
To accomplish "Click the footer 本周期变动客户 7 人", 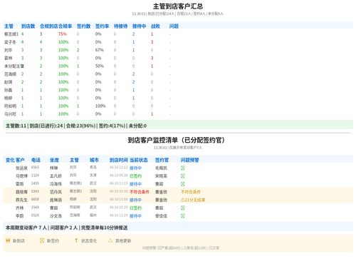I will click(26, 228).
